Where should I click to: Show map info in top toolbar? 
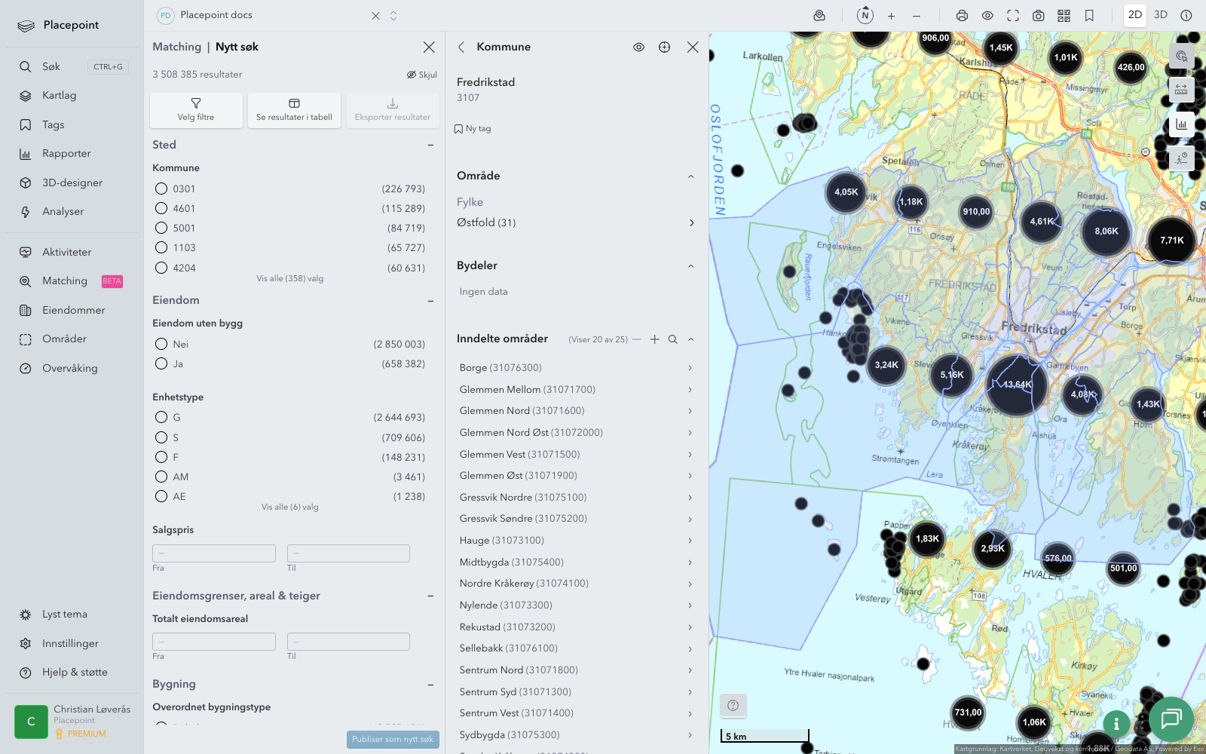click(1186, 16)
